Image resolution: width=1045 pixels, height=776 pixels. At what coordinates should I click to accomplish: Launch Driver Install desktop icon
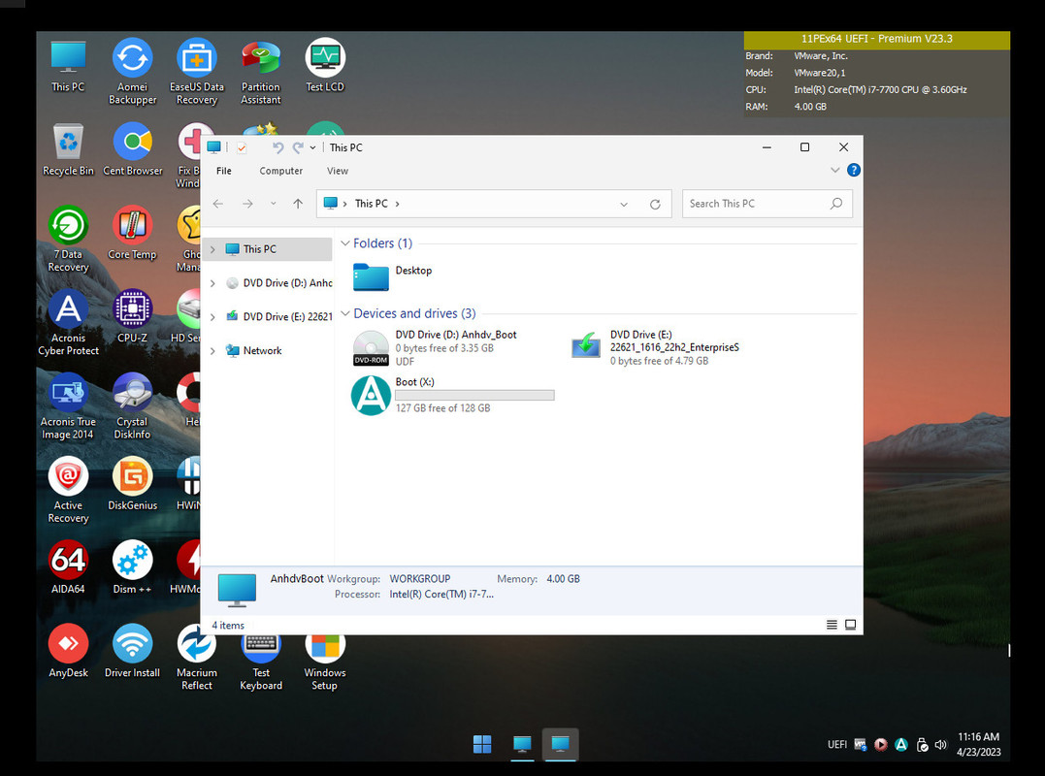[x=132, y=652]
